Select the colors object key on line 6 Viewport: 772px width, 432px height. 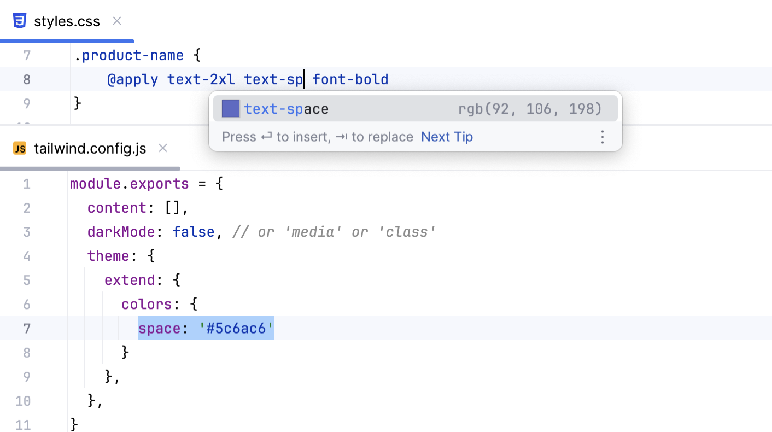point(147,304)
